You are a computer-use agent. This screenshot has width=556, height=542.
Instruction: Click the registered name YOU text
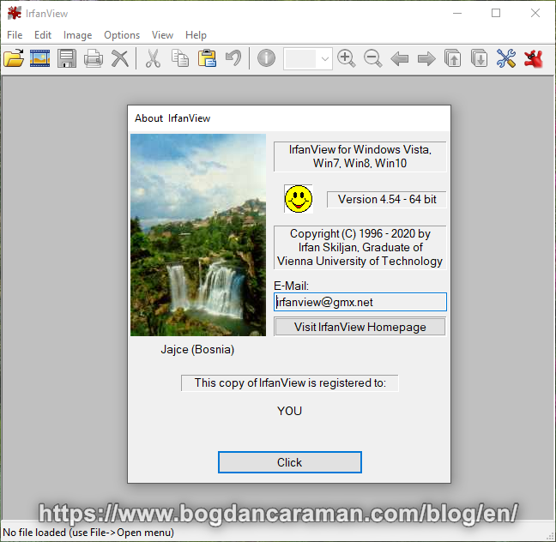point(289,411)
